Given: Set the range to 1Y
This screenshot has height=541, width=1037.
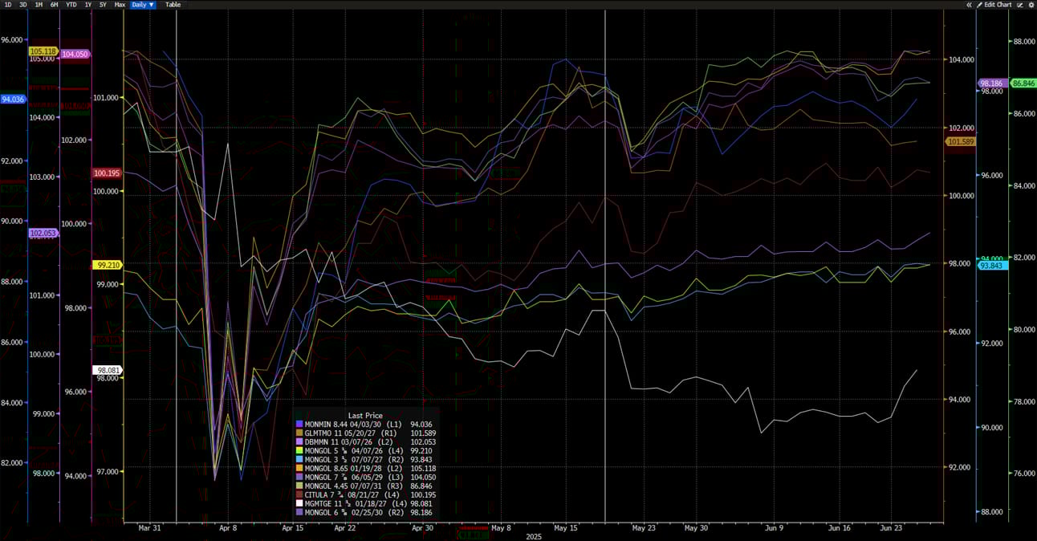Looking at the screenshot, I should point(88,5).
